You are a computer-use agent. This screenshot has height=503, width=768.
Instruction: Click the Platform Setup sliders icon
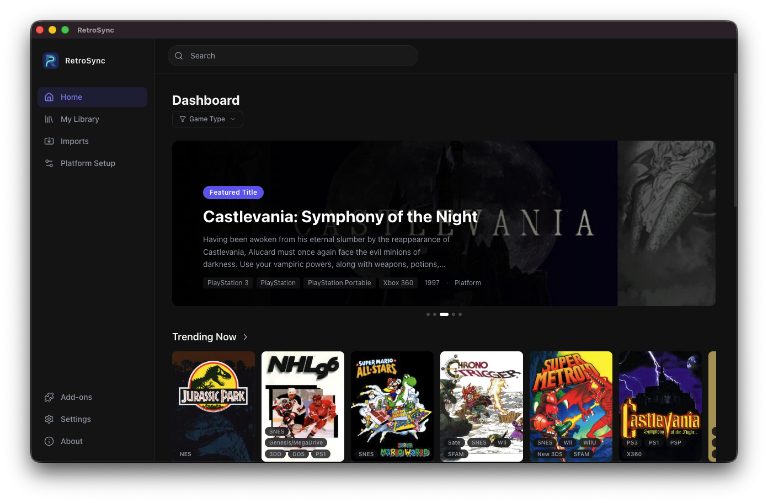click(x=49, y=163)
